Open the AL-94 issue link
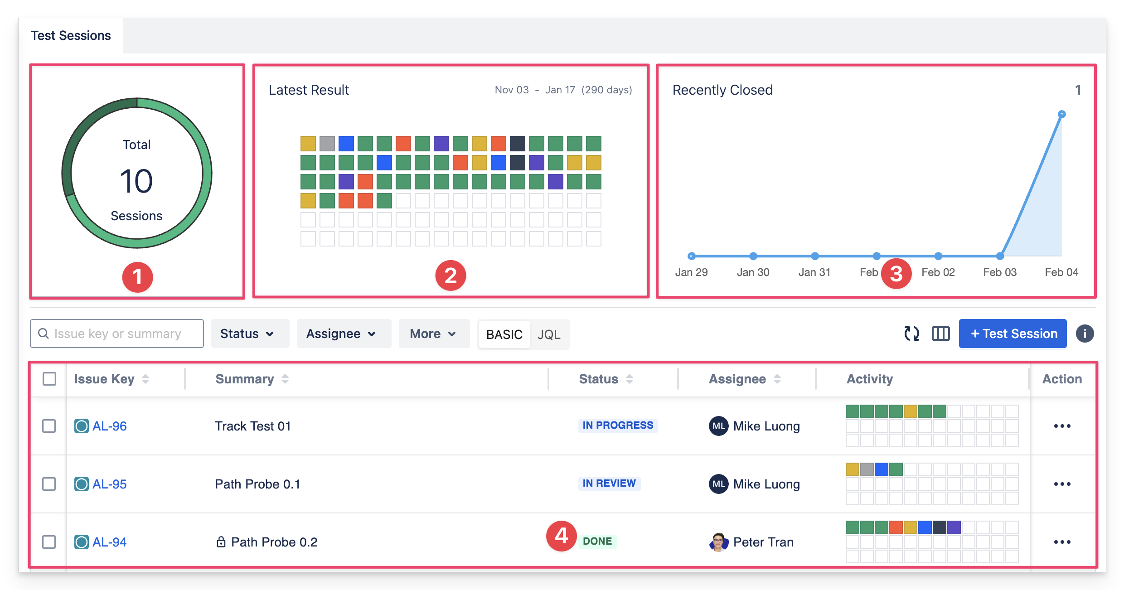The width and height of the screenshot is (1124, 590). [x=109, y=542]
